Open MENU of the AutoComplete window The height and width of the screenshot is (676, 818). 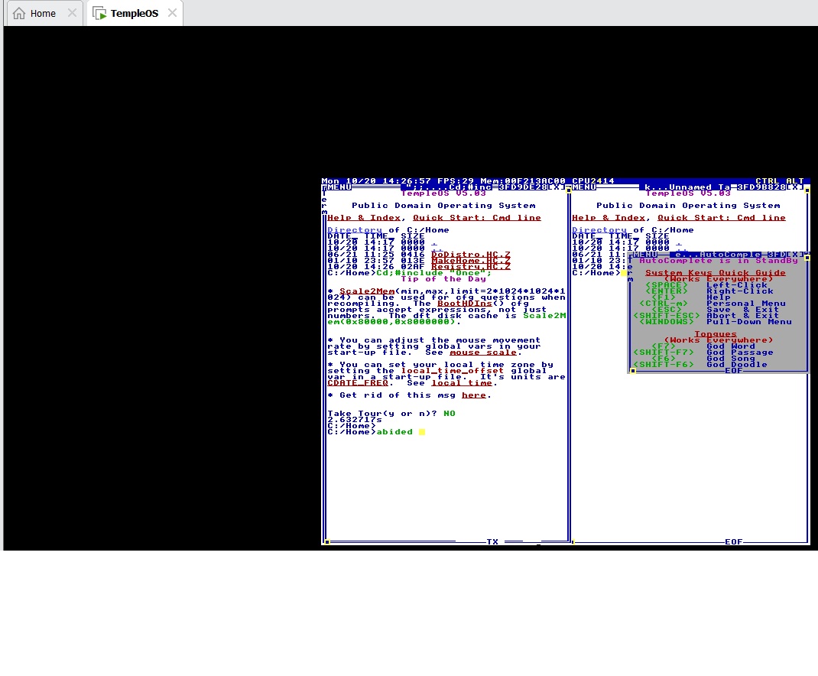tap(644, 254)
